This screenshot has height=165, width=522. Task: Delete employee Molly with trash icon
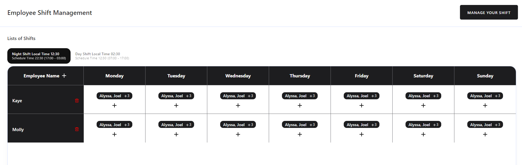pos(77,129)
